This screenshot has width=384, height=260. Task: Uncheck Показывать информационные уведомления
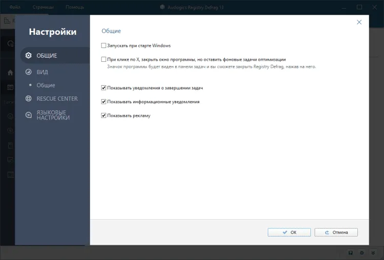103,102
